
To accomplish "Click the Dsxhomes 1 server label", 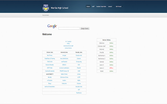I will tap(102, 55).
